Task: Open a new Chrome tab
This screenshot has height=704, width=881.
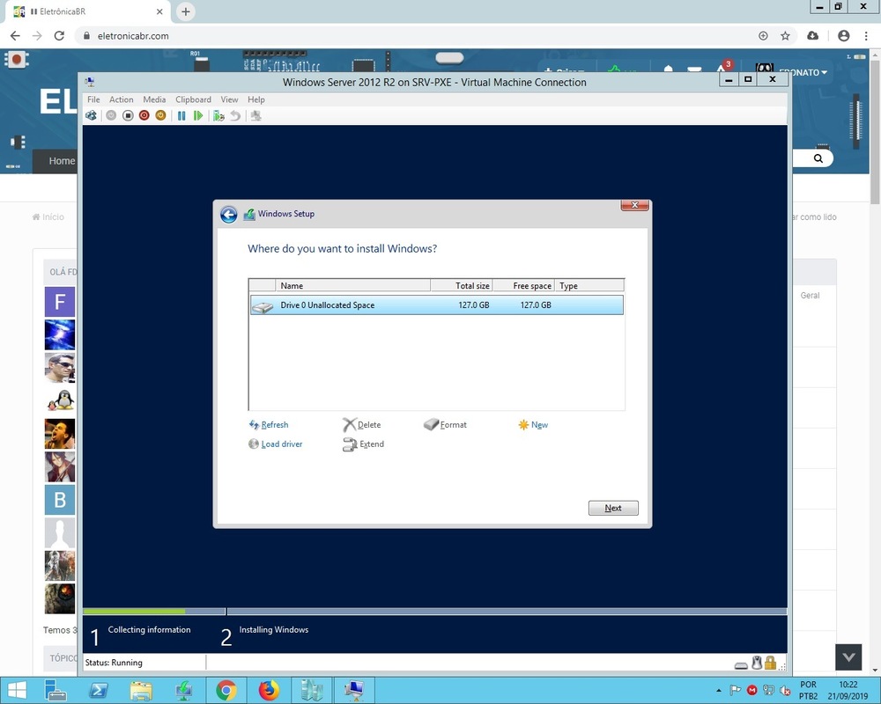Action: pos(185,11)
